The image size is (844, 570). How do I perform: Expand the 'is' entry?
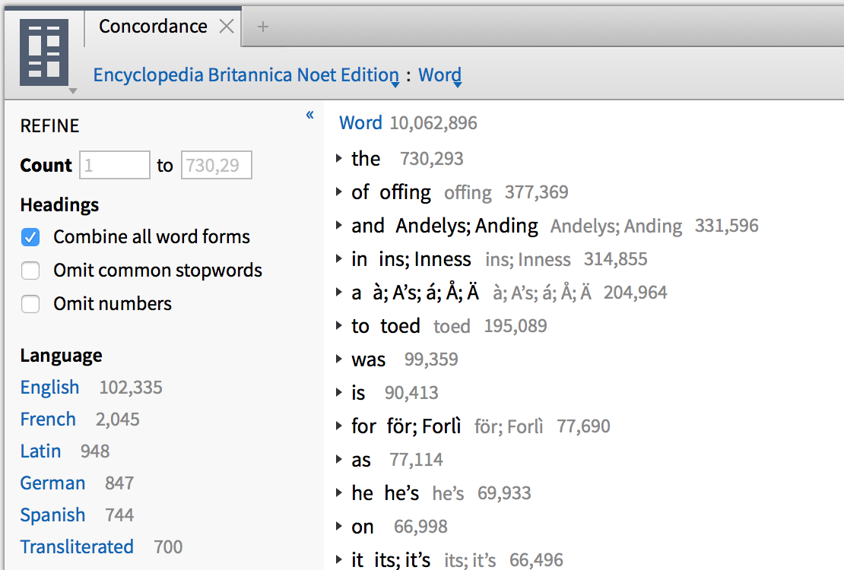pyautogui.click(x=338, y=392)
